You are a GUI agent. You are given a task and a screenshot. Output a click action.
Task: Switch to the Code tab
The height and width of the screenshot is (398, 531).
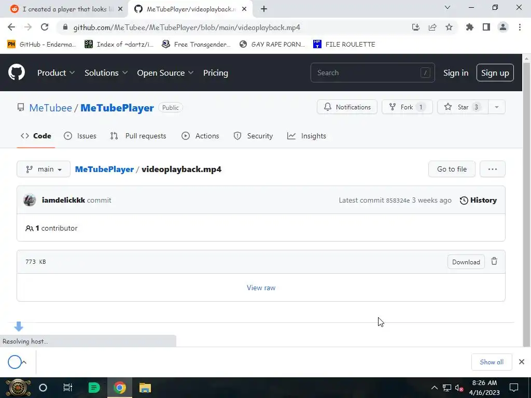point(36,136)
